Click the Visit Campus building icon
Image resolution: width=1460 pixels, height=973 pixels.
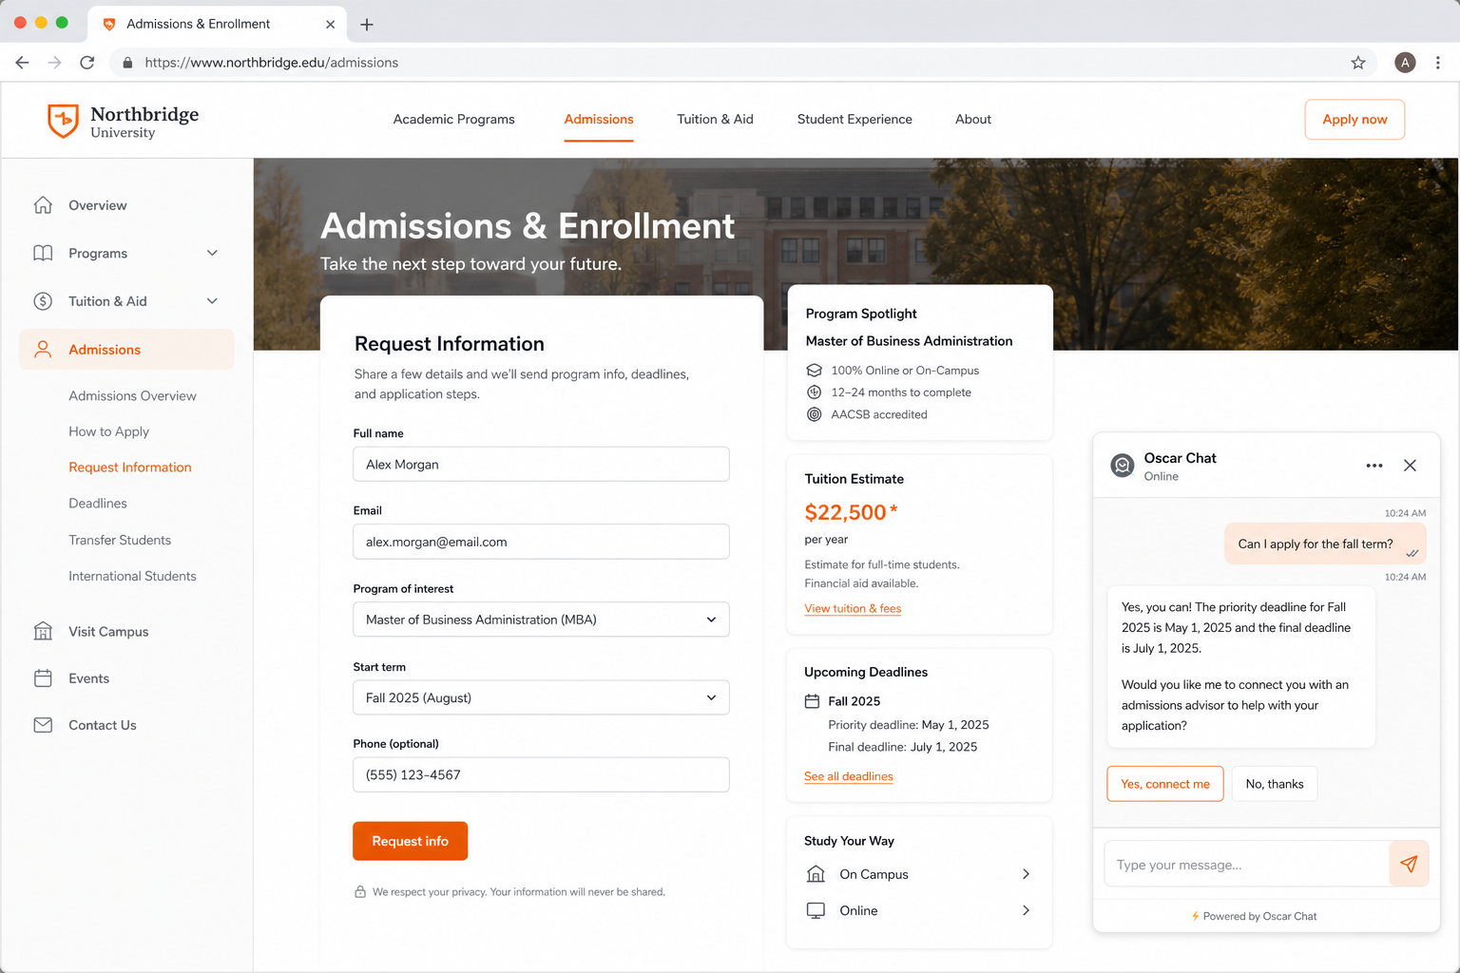tap(43, 631)
